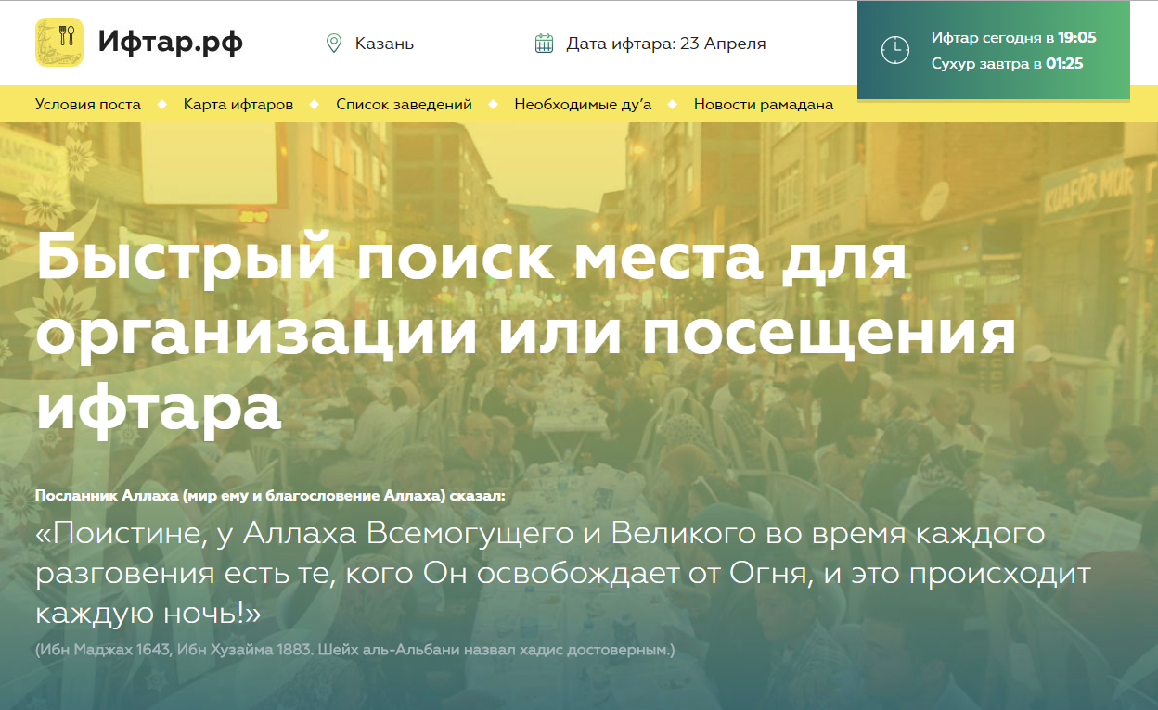Click diamond separator after Условия поста
Image resolution: width=1158 pixels, height=710 pixels.
pyautogui.click(x=162, y=105)
